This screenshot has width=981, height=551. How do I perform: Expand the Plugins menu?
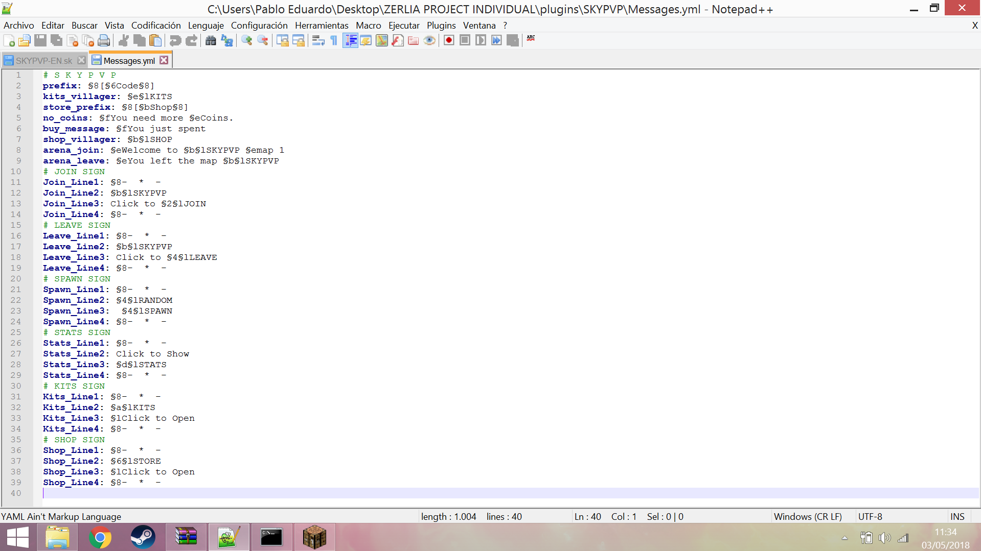pos(441,26)
